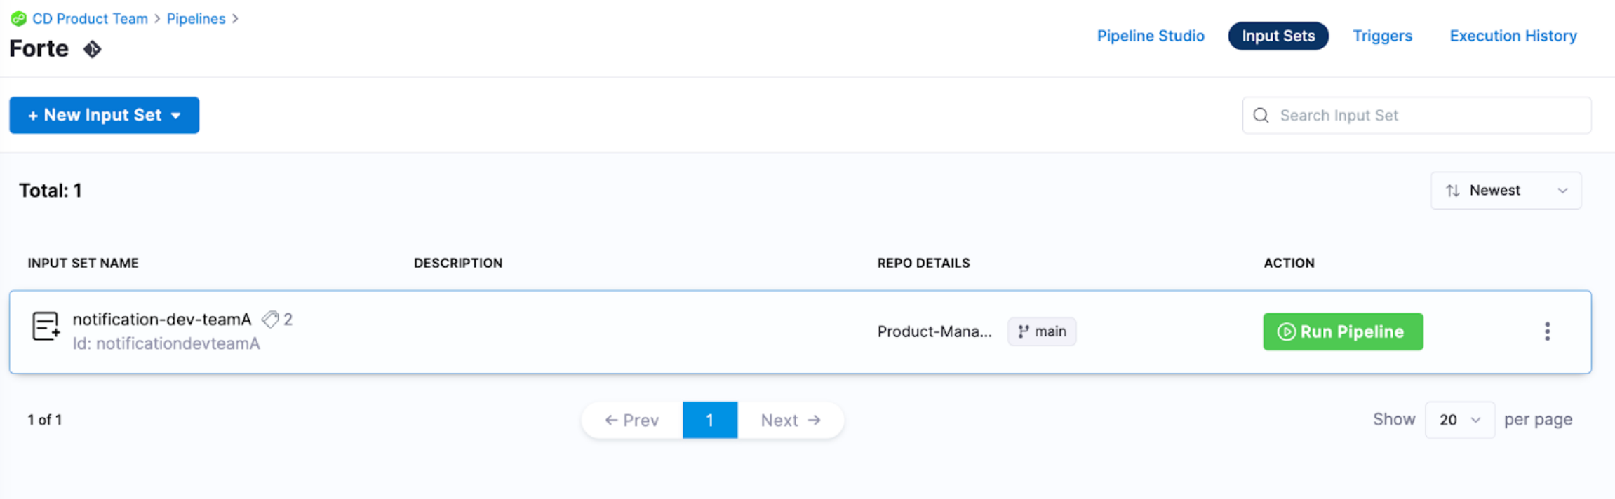Click the green project icon in breadcrumb

[18, 19]
